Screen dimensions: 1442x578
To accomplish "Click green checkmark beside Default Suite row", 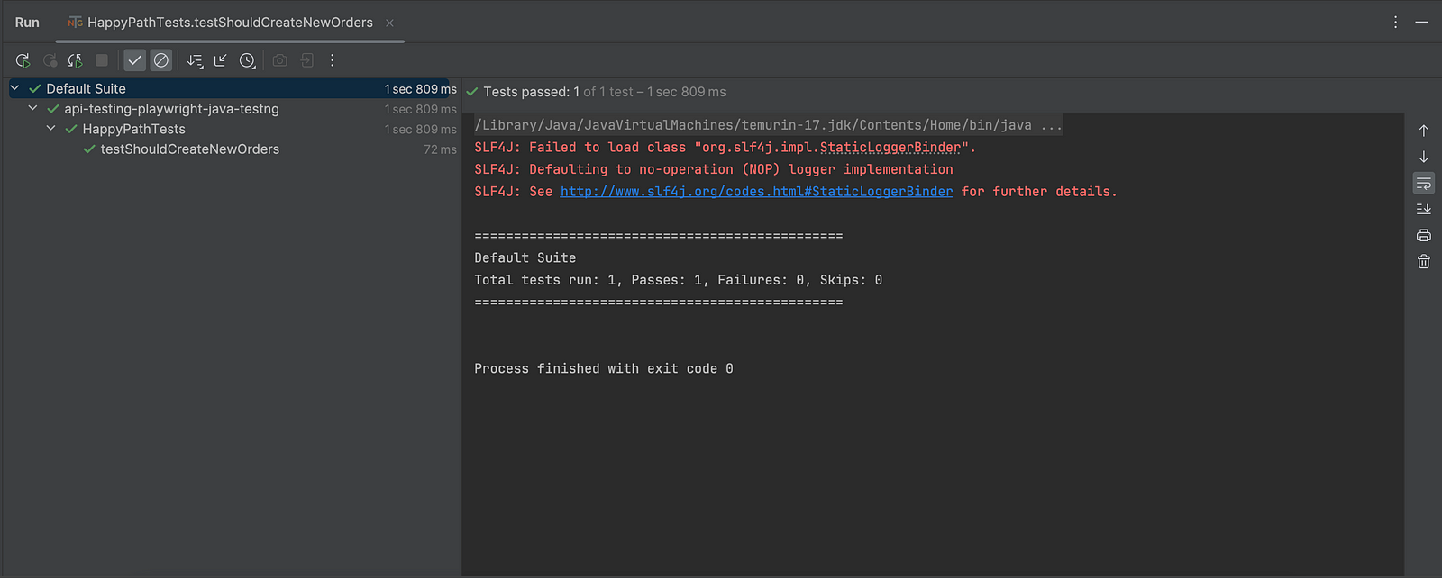I will pyautogui.click(x=35, y=88).
